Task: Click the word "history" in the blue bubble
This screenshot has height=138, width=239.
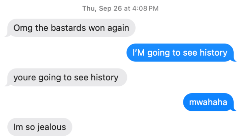Action: click(213, 53)
